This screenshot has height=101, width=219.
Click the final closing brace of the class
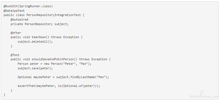5,95
